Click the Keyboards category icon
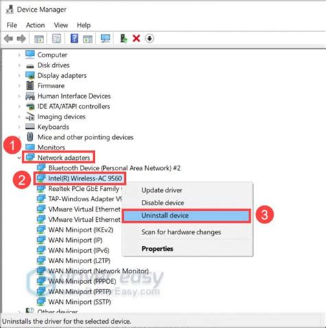Screen dimensions: 326x328 click(x=30, y=127)
